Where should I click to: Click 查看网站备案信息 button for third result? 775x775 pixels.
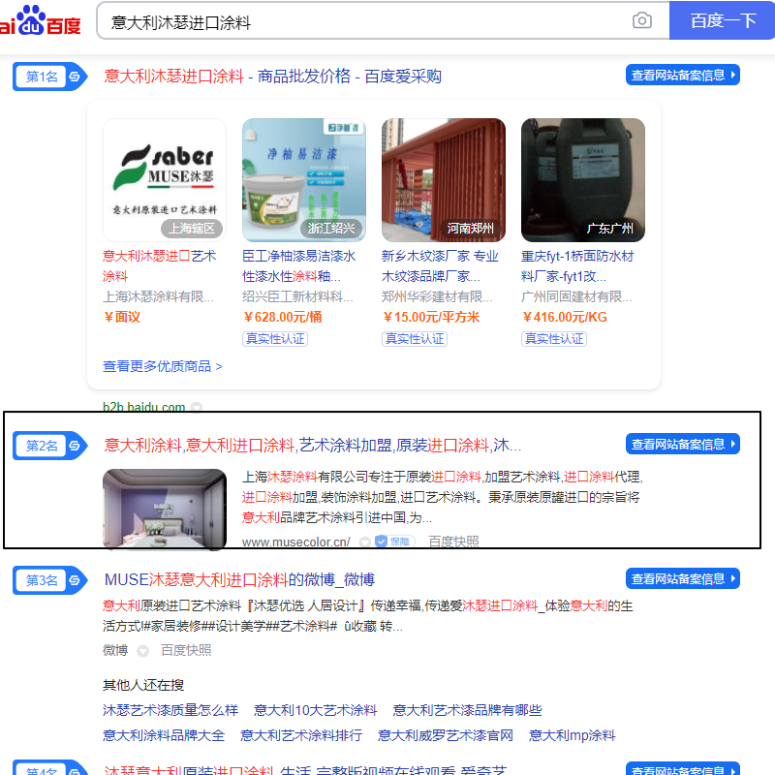(683, 578)
